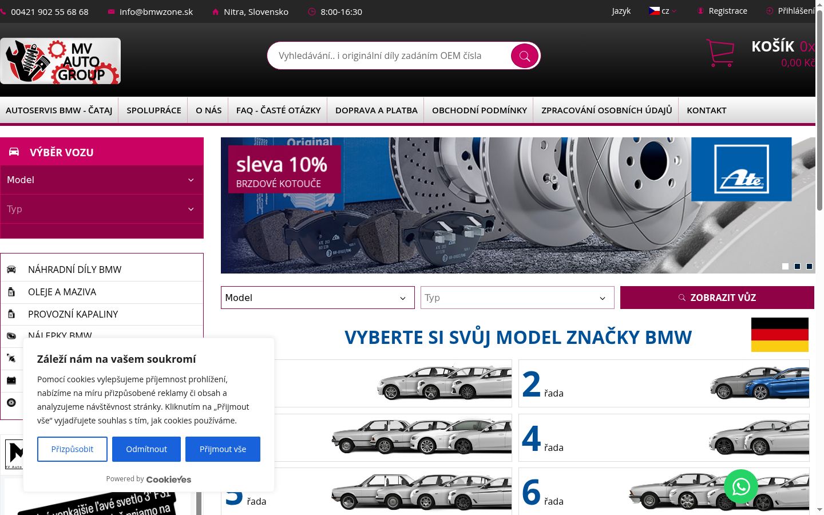The image size is (824, 515).
Task: Select second banner slide indicator
Action: (x=797, y=266)
